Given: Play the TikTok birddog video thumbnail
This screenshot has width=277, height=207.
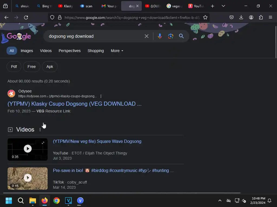Looking at the screenshot, I should pyautogui.click(x=28, y=178).
